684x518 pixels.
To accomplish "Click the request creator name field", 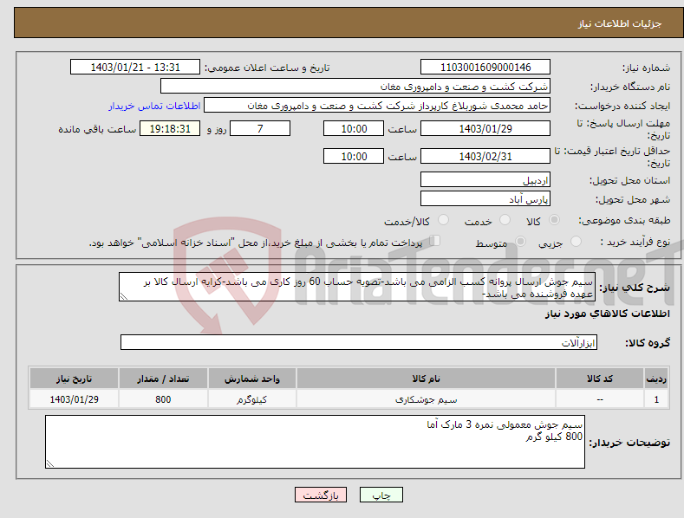I will [377, 105].
